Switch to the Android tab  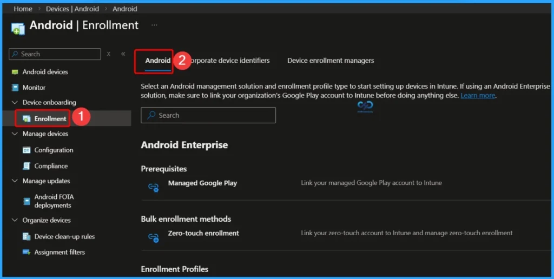click(x=157, y=61)
